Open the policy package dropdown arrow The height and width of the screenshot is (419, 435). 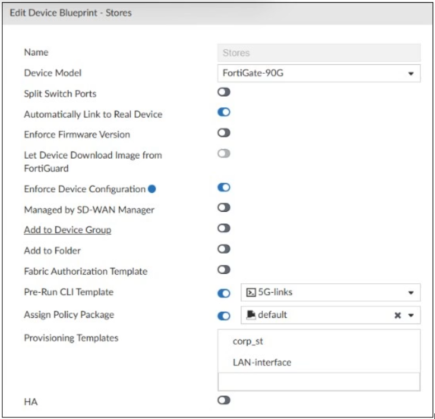tap(411, 316)
